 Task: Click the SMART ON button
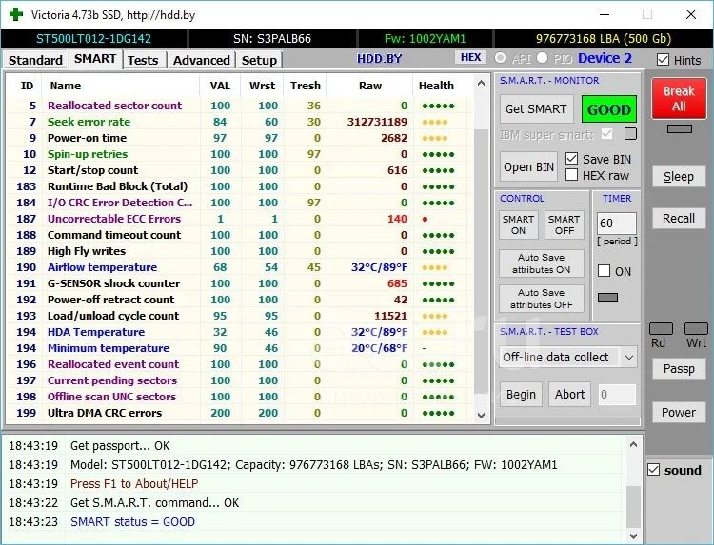point(518,224)
